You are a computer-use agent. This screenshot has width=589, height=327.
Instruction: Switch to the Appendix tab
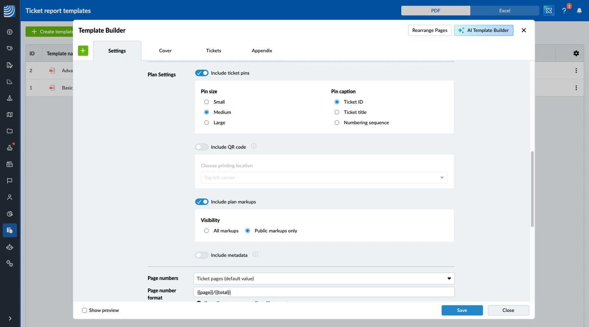point(262,51)
